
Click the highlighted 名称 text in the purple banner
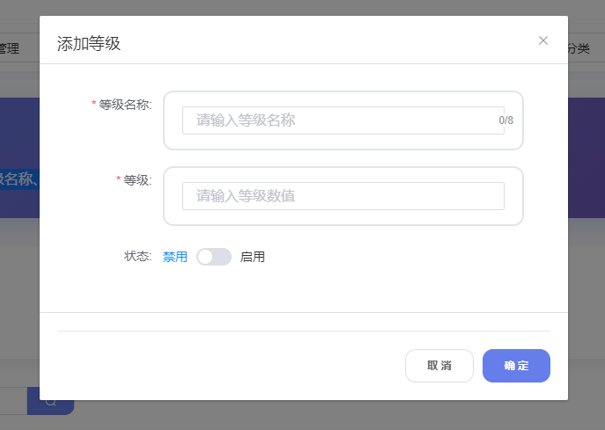[18, 179]
